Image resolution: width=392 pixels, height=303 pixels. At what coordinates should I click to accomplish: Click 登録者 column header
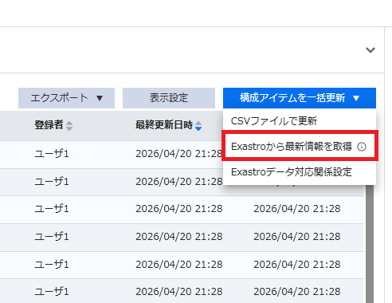click(49, 125)
